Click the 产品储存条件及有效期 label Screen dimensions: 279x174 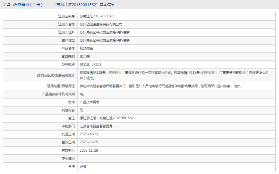(58, 94)
